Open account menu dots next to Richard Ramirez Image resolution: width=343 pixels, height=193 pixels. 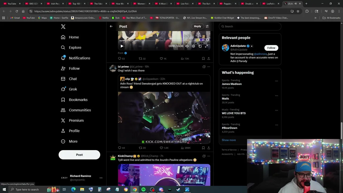[101, 178]
